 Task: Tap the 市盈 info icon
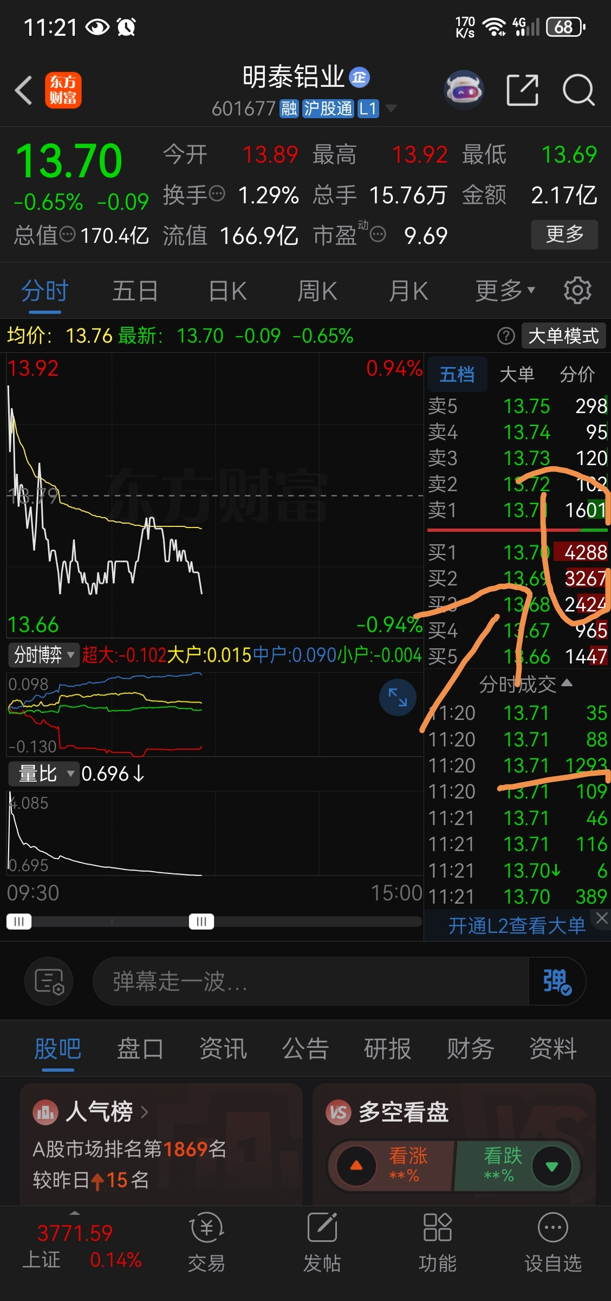coord(378,234)
